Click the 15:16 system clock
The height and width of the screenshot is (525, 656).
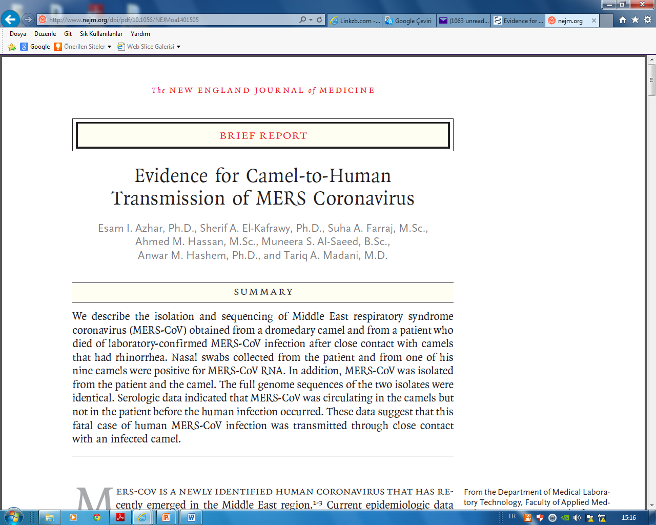629,518
